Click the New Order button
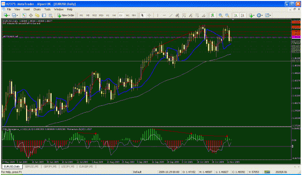The width and height of the screenshot is (302, 175). tap(66, 15)
